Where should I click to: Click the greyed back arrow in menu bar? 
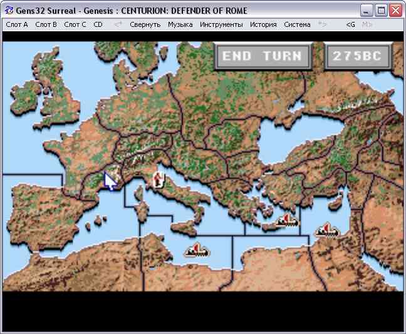point(118,25)
